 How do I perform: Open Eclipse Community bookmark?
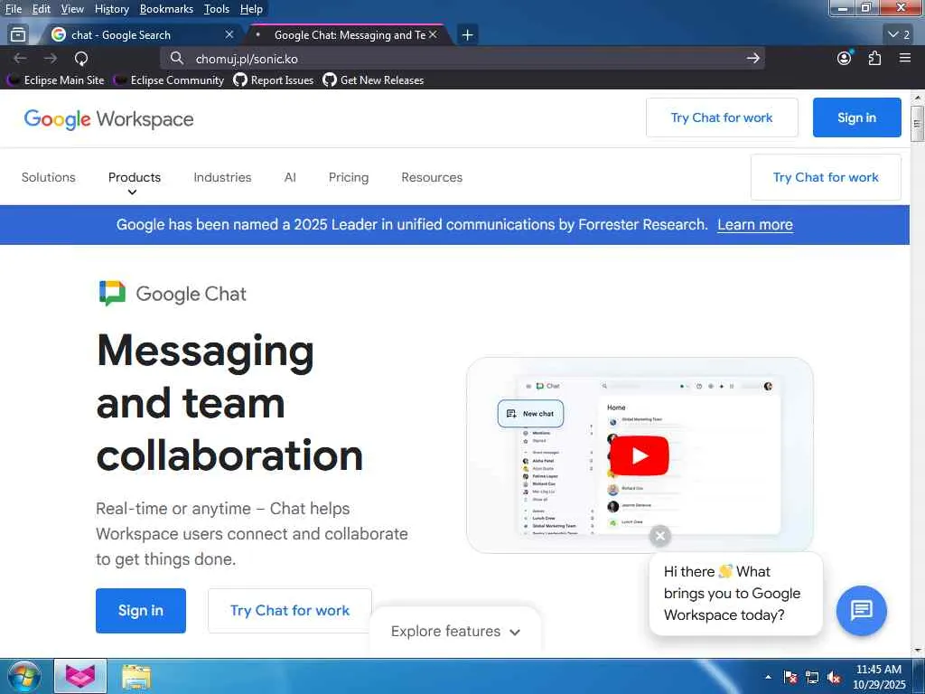[x=169, y=80]
